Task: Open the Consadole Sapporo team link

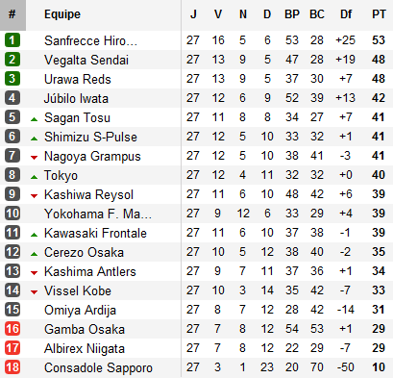Action: [98, 367]
